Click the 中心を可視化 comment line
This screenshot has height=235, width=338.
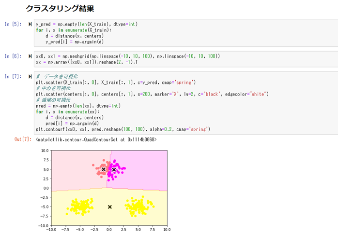[x=53, y=88]
